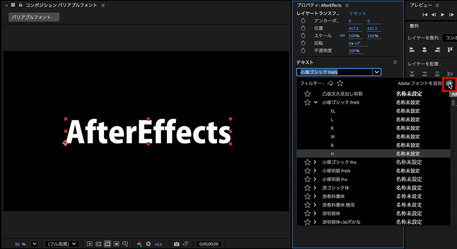Open the font family dropdown arrow

pyautogui.click(x=376, y=72)
